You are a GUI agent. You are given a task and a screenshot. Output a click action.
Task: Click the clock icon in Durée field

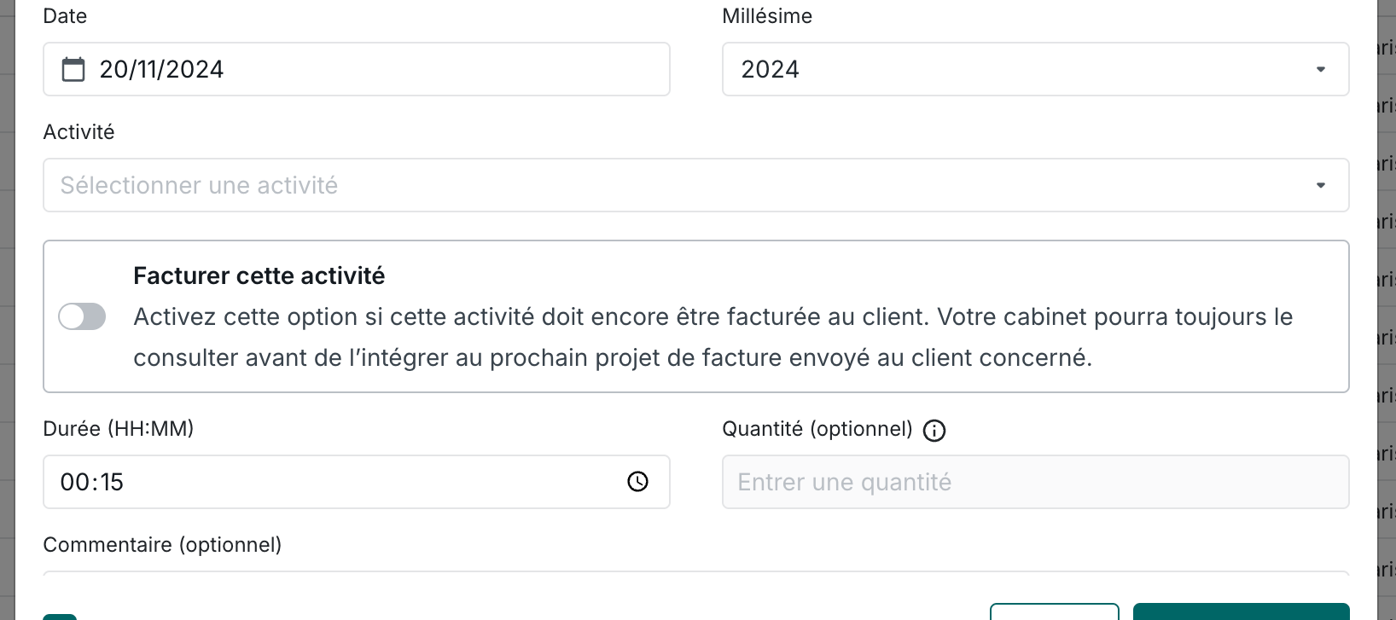(637, 482)
